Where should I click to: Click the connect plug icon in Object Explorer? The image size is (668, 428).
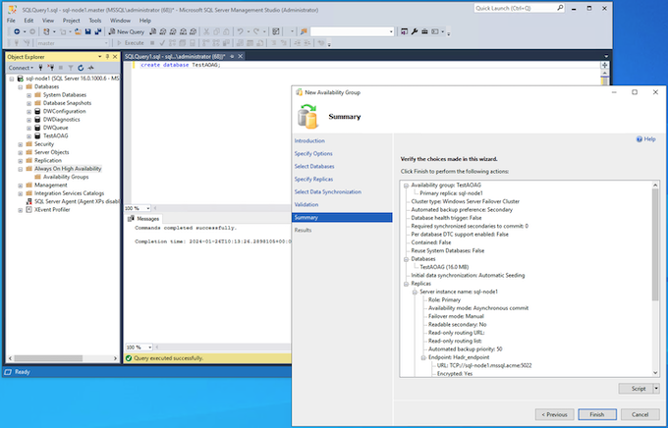tap(41, 68)
